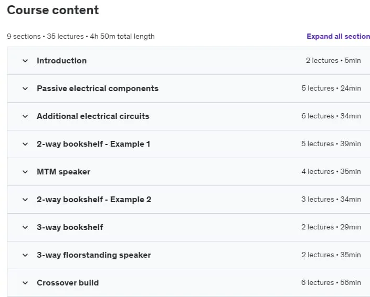Select Additional electrical circuits heading
The width and height of the screenshot is (370, 297).
[x=93, y=116]
